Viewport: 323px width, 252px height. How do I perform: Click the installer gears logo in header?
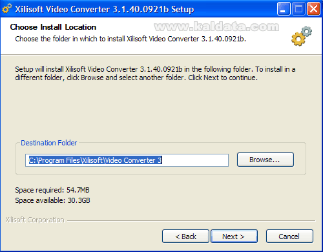click(302, 36)
